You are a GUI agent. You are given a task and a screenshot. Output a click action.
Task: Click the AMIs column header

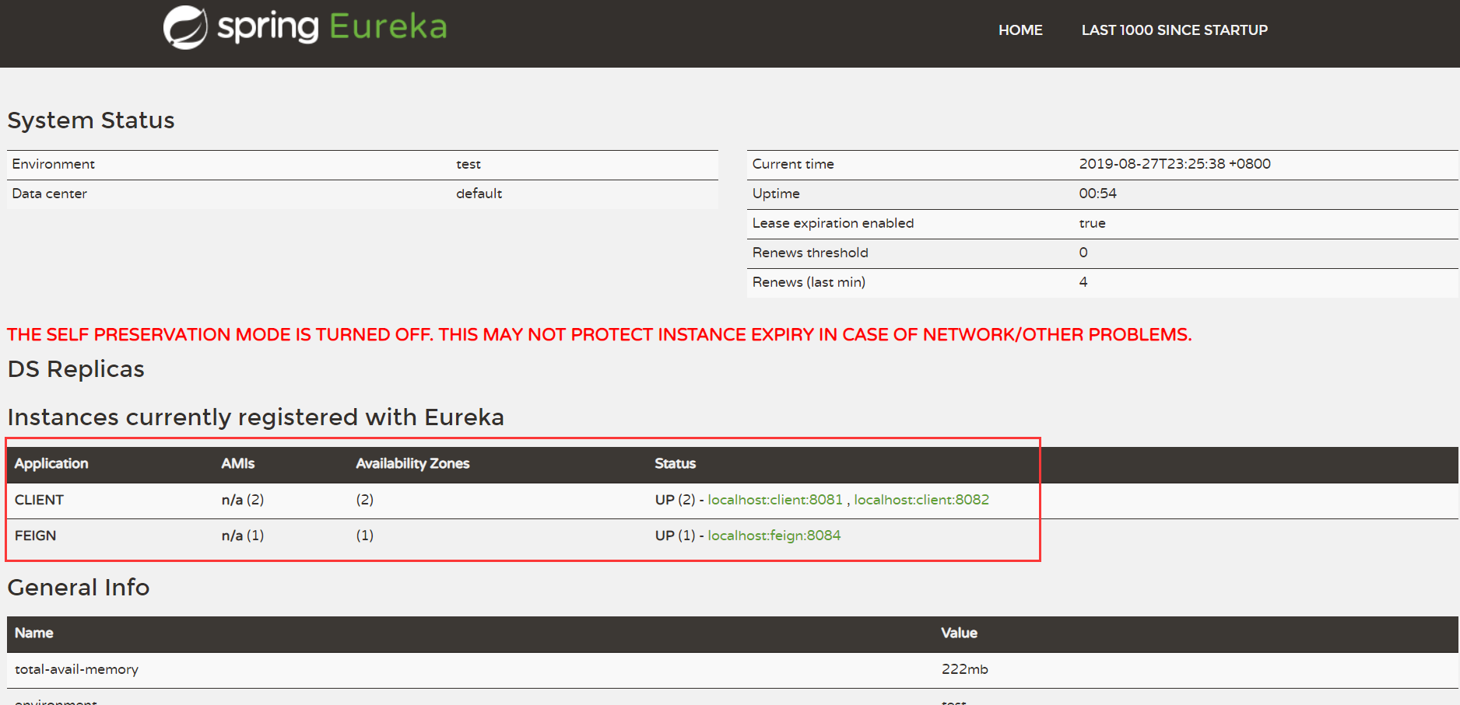point(238,463)
